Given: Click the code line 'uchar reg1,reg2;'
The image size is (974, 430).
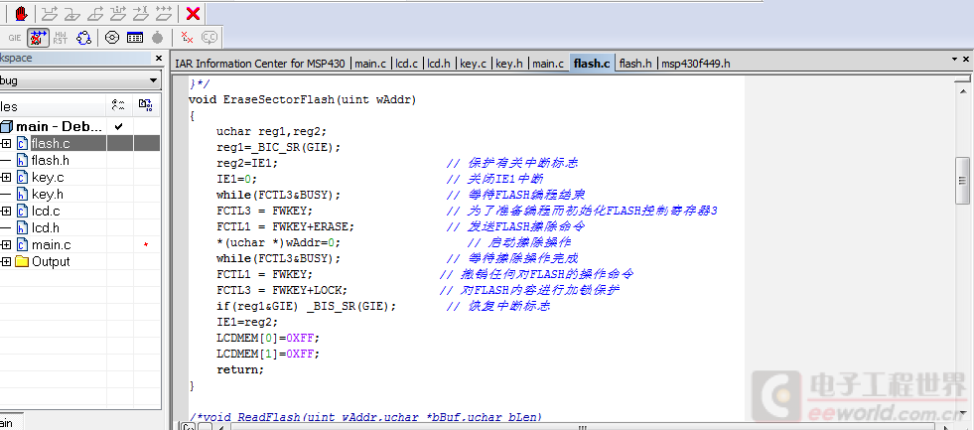Looking at the screenshot, I should pos(271,131).
